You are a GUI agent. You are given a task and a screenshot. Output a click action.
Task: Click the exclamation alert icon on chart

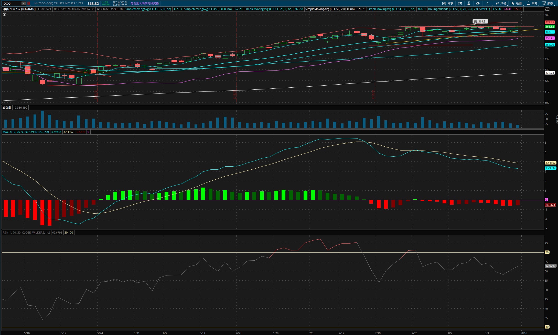(4, 15)
